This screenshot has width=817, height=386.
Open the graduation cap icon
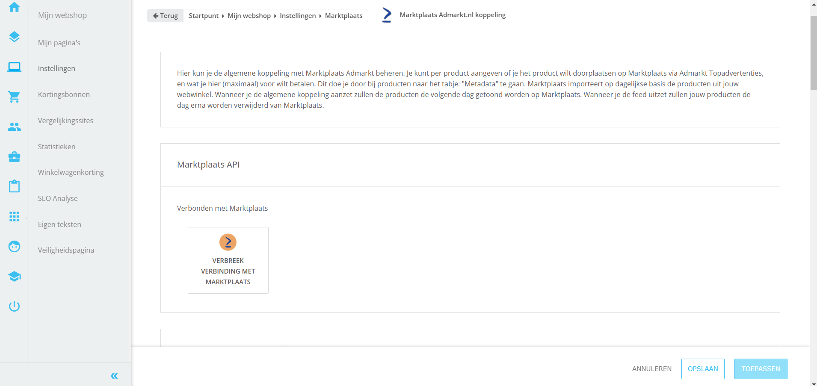tap(14, 277)
